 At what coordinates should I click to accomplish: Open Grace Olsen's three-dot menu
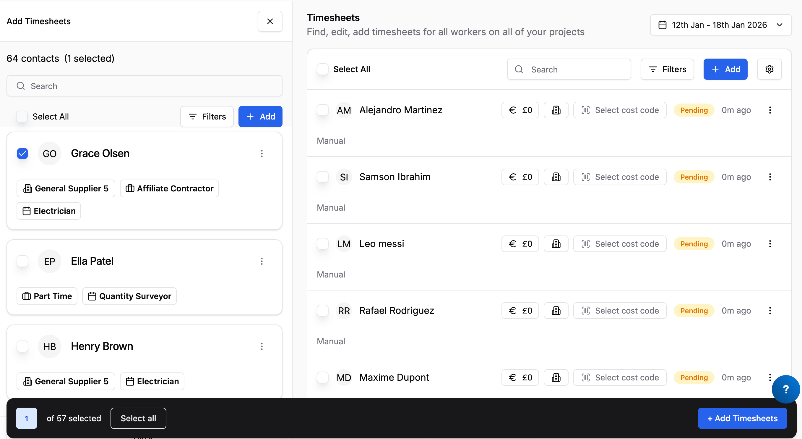[x=262, y=153]
